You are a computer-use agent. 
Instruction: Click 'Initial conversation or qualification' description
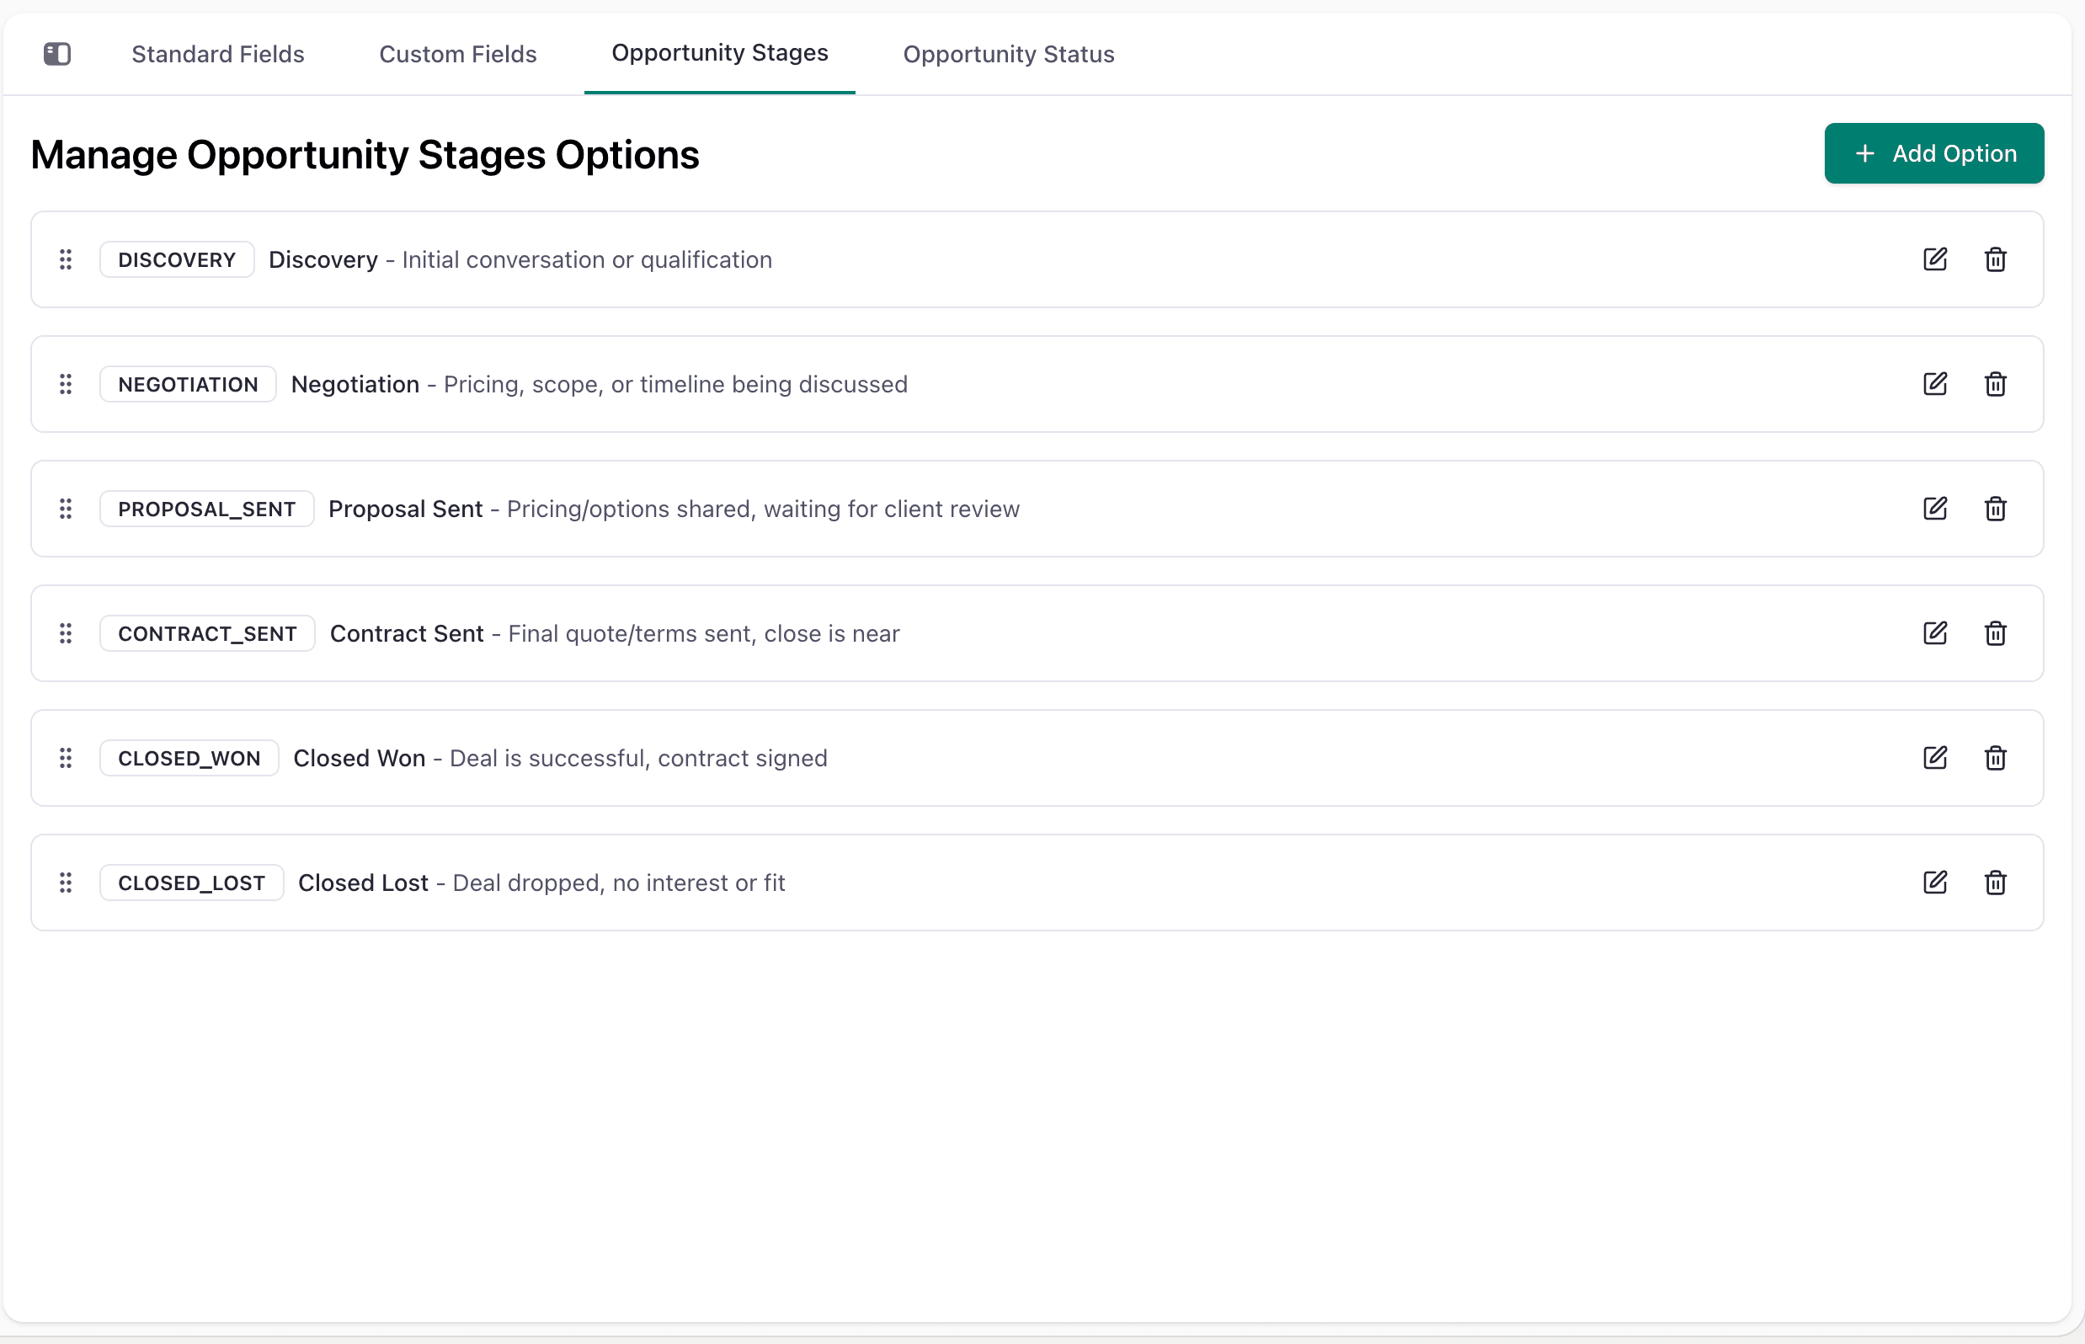pyautogui.click(x=588, y=260)
